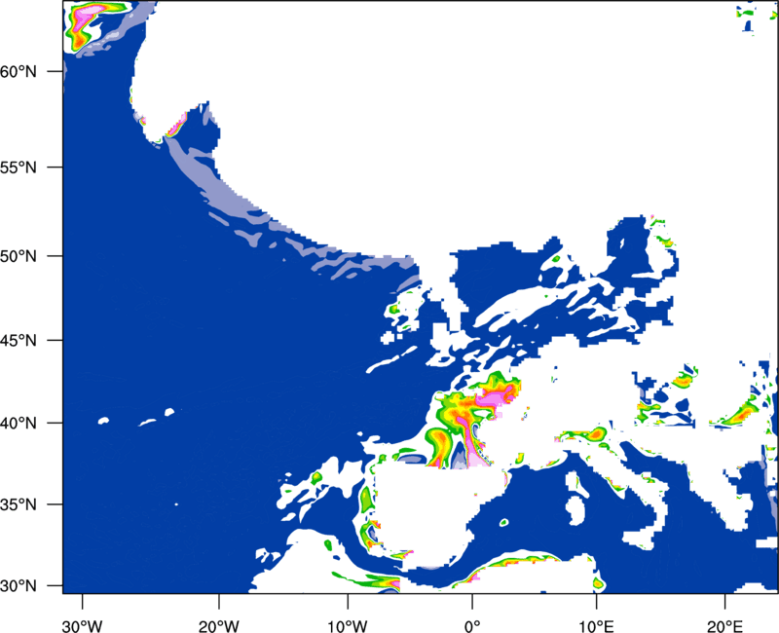
Task: Click the 10°E longitude label
Action: pyautogui.click(x=595, y=626)
